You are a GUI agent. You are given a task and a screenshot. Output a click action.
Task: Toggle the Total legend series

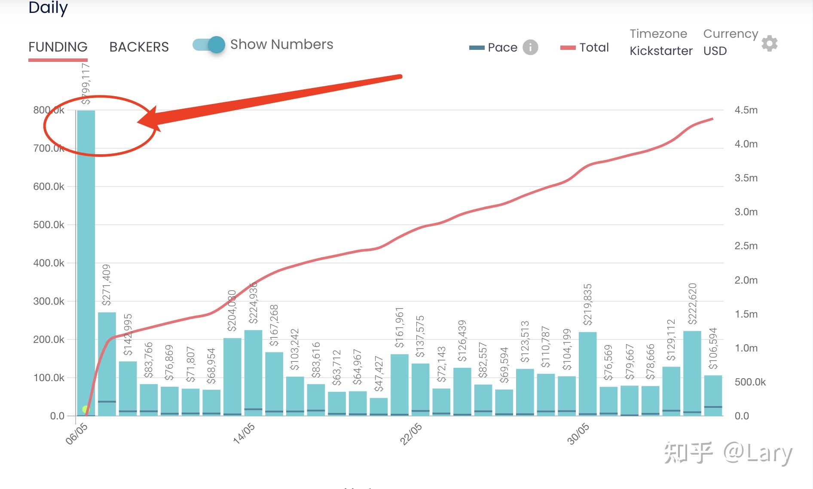[x=594, y=47]
